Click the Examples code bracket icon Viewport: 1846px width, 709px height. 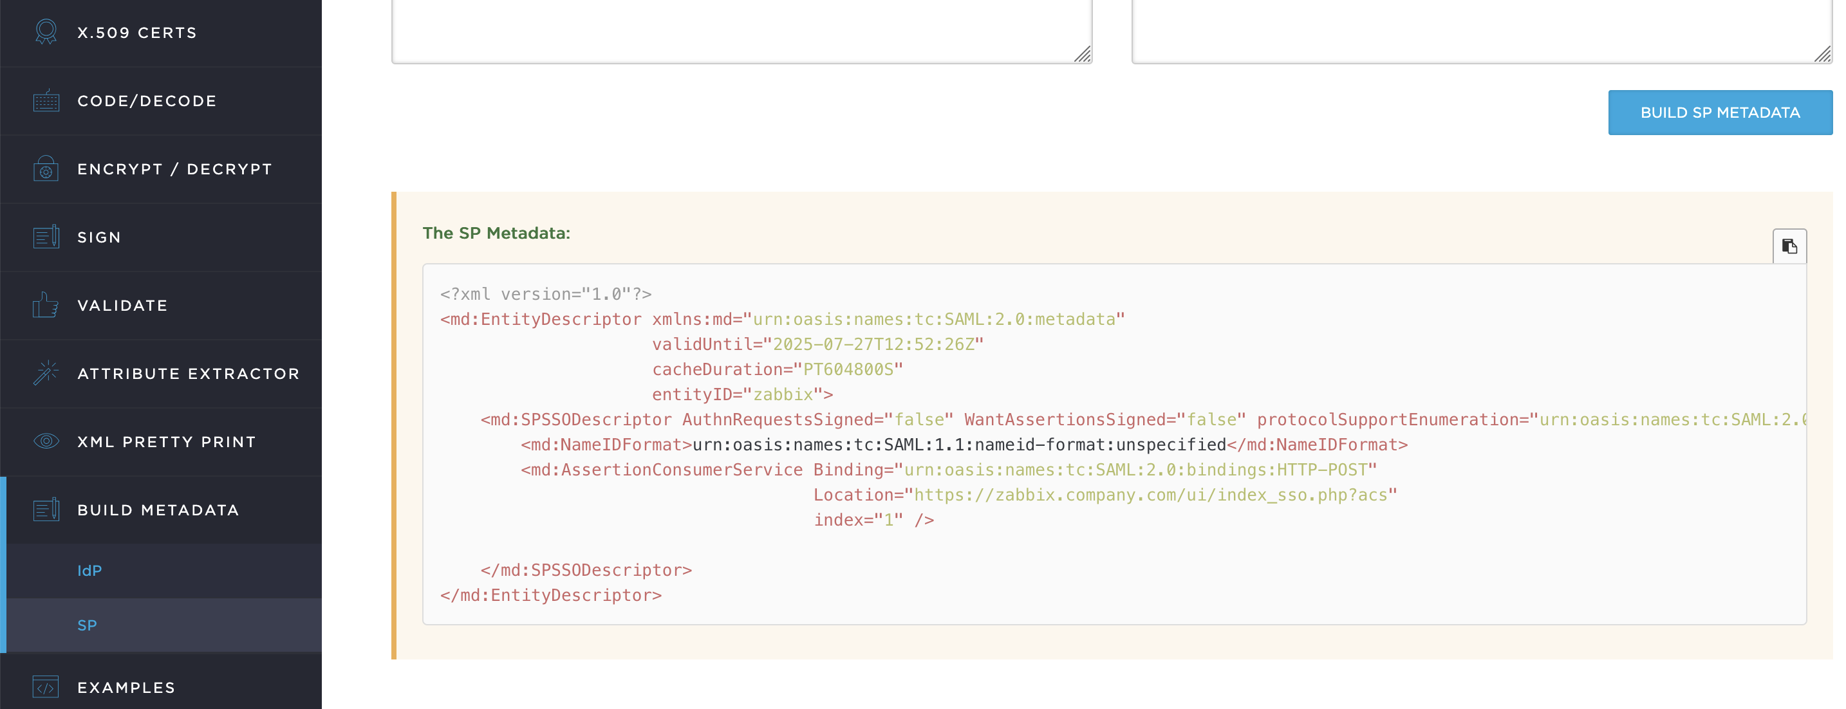point(46,688)
